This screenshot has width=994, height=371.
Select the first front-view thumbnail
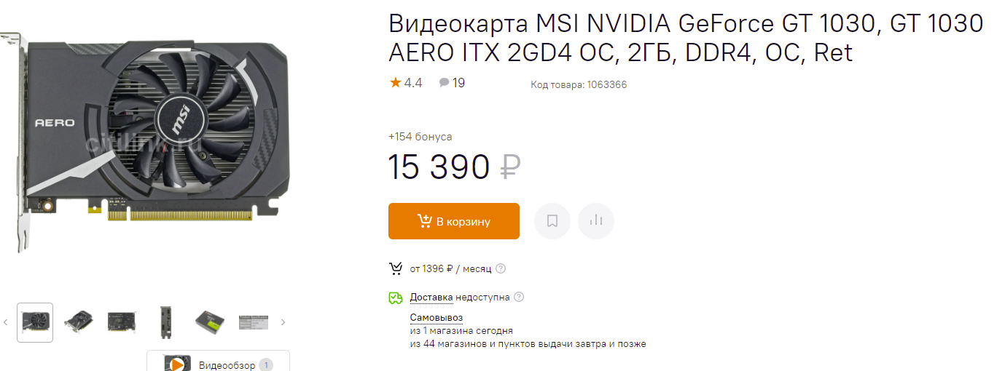35,322
